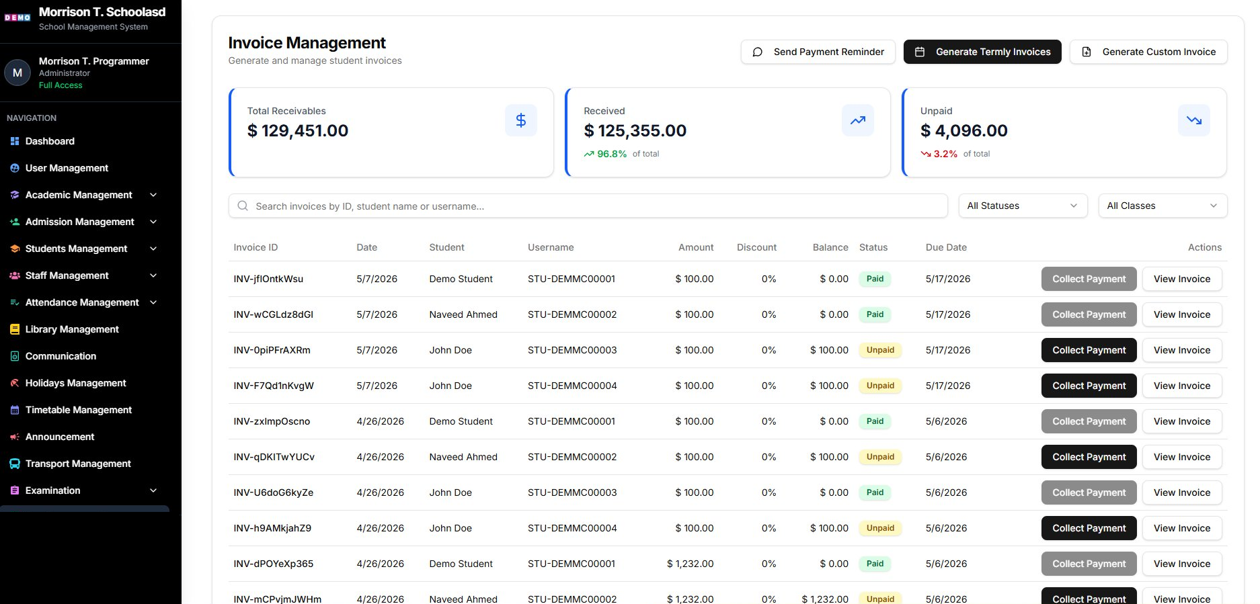Image resolution: width=1260 pixels, height=604 pixels.
Task: Click the Library Management book icon
Action: 15,329
